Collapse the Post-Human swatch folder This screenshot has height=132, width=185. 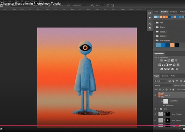[155, 40]
